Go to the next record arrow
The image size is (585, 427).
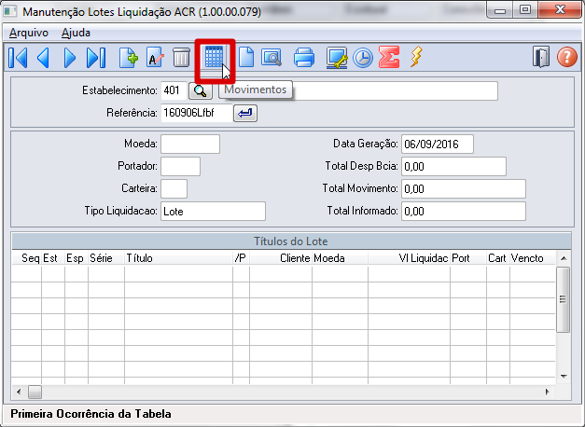point(70,58)
